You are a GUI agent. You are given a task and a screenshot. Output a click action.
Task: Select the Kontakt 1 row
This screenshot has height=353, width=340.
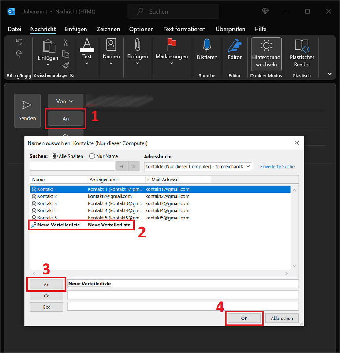(x=160, y=189)
